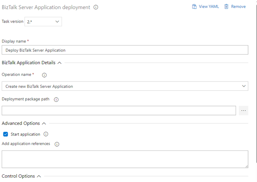Click the View YAML clipboard icon
The height and width of the screenshot is (182, 257).
click(x=194, y=7)
